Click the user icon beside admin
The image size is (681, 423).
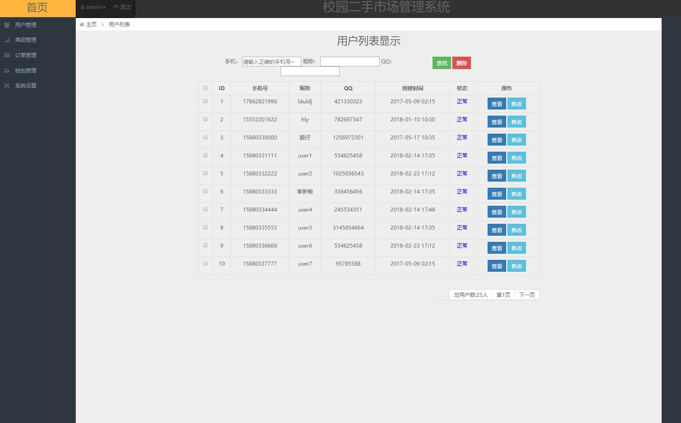pos(82,7)
